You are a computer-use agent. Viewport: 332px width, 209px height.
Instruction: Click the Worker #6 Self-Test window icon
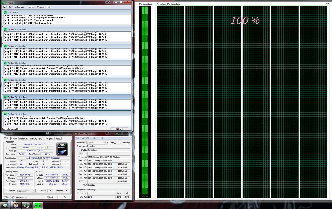5,114
